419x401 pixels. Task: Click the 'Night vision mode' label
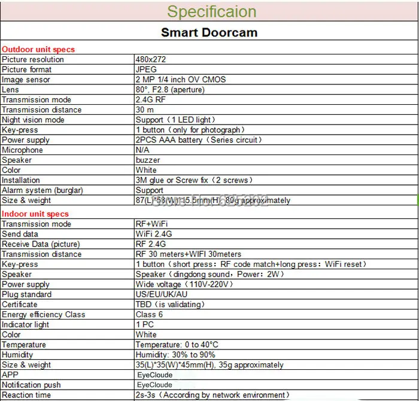pos(33,120)
